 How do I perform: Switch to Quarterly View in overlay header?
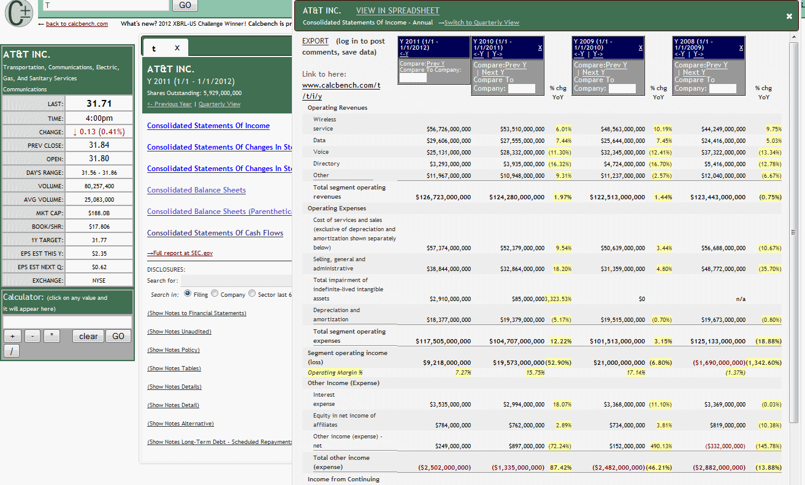point(481,23)
